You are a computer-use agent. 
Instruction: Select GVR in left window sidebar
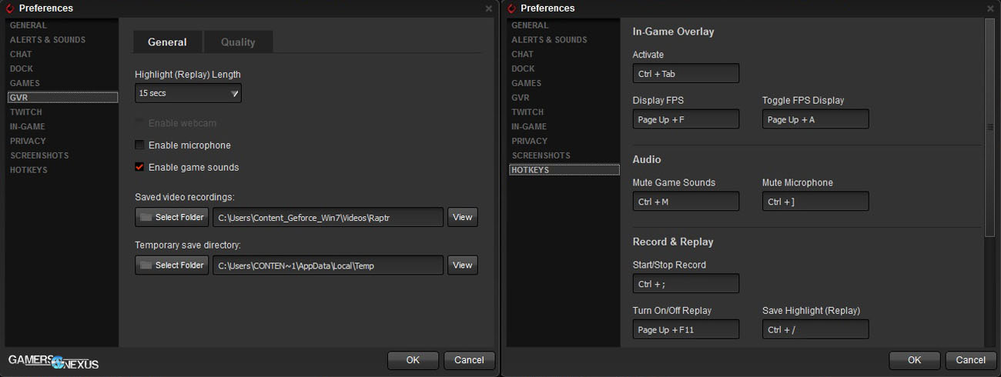click(x=62, y=98)
